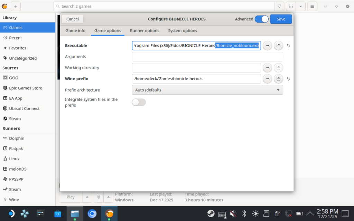Image resolution: width=354 pixels, height=221 pixels.
Task: Click the filter icon beside search bar
Action: pos(279,6)
